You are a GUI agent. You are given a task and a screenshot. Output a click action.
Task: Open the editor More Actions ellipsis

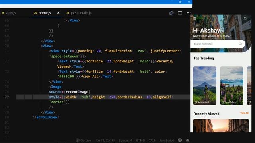click(x=188, y=13)
